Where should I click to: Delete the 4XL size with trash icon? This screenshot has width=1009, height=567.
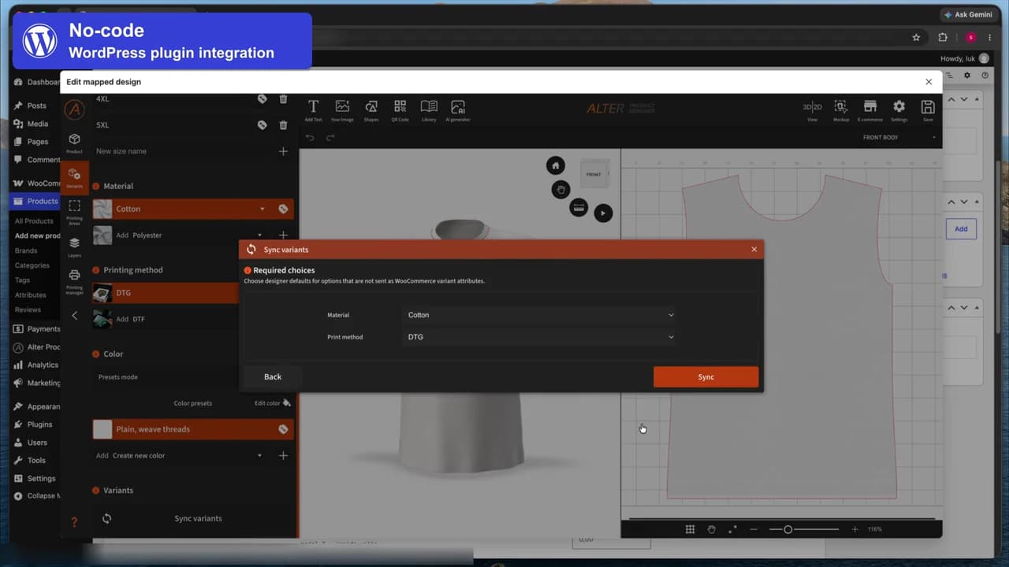pos(284,99)
